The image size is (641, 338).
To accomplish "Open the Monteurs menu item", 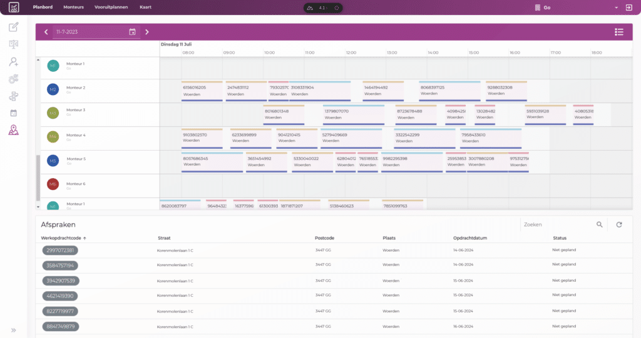I will click(x=74, y=7).
